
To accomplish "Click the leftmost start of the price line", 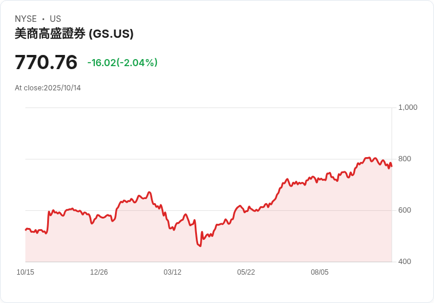I will coord(25,230).
